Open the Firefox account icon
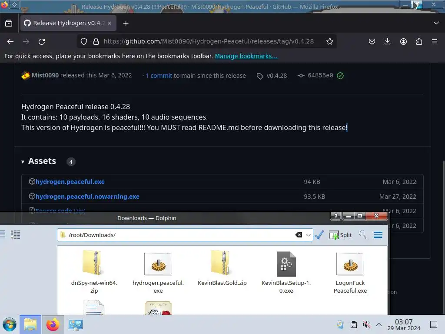This screenshot has height=334, width=445. point(403,41)
